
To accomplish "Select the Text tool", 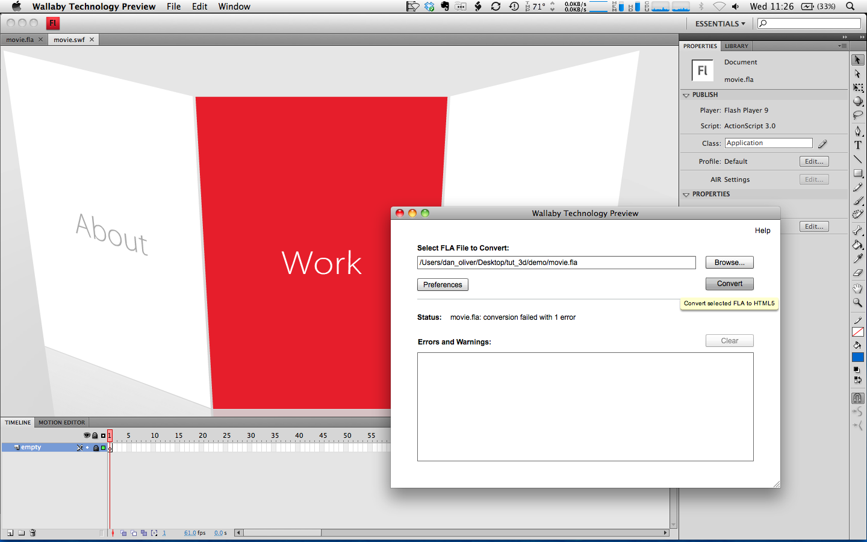I will (857, 145).
